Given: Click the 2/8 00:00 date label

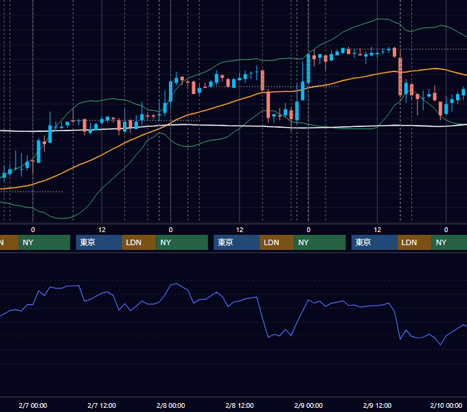Looking at the screenshot, I should pyautogui.click(x=170, y=405).
